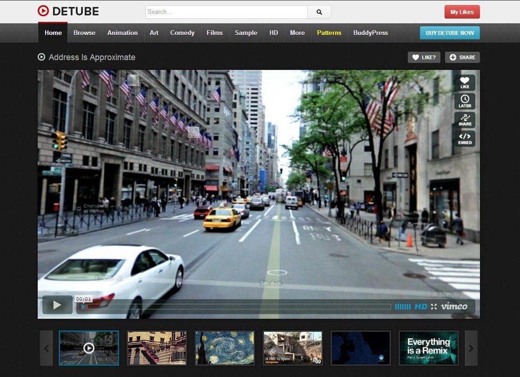Play the video
The height and width of the screenshot is (377, 520).
coord(57,305)
